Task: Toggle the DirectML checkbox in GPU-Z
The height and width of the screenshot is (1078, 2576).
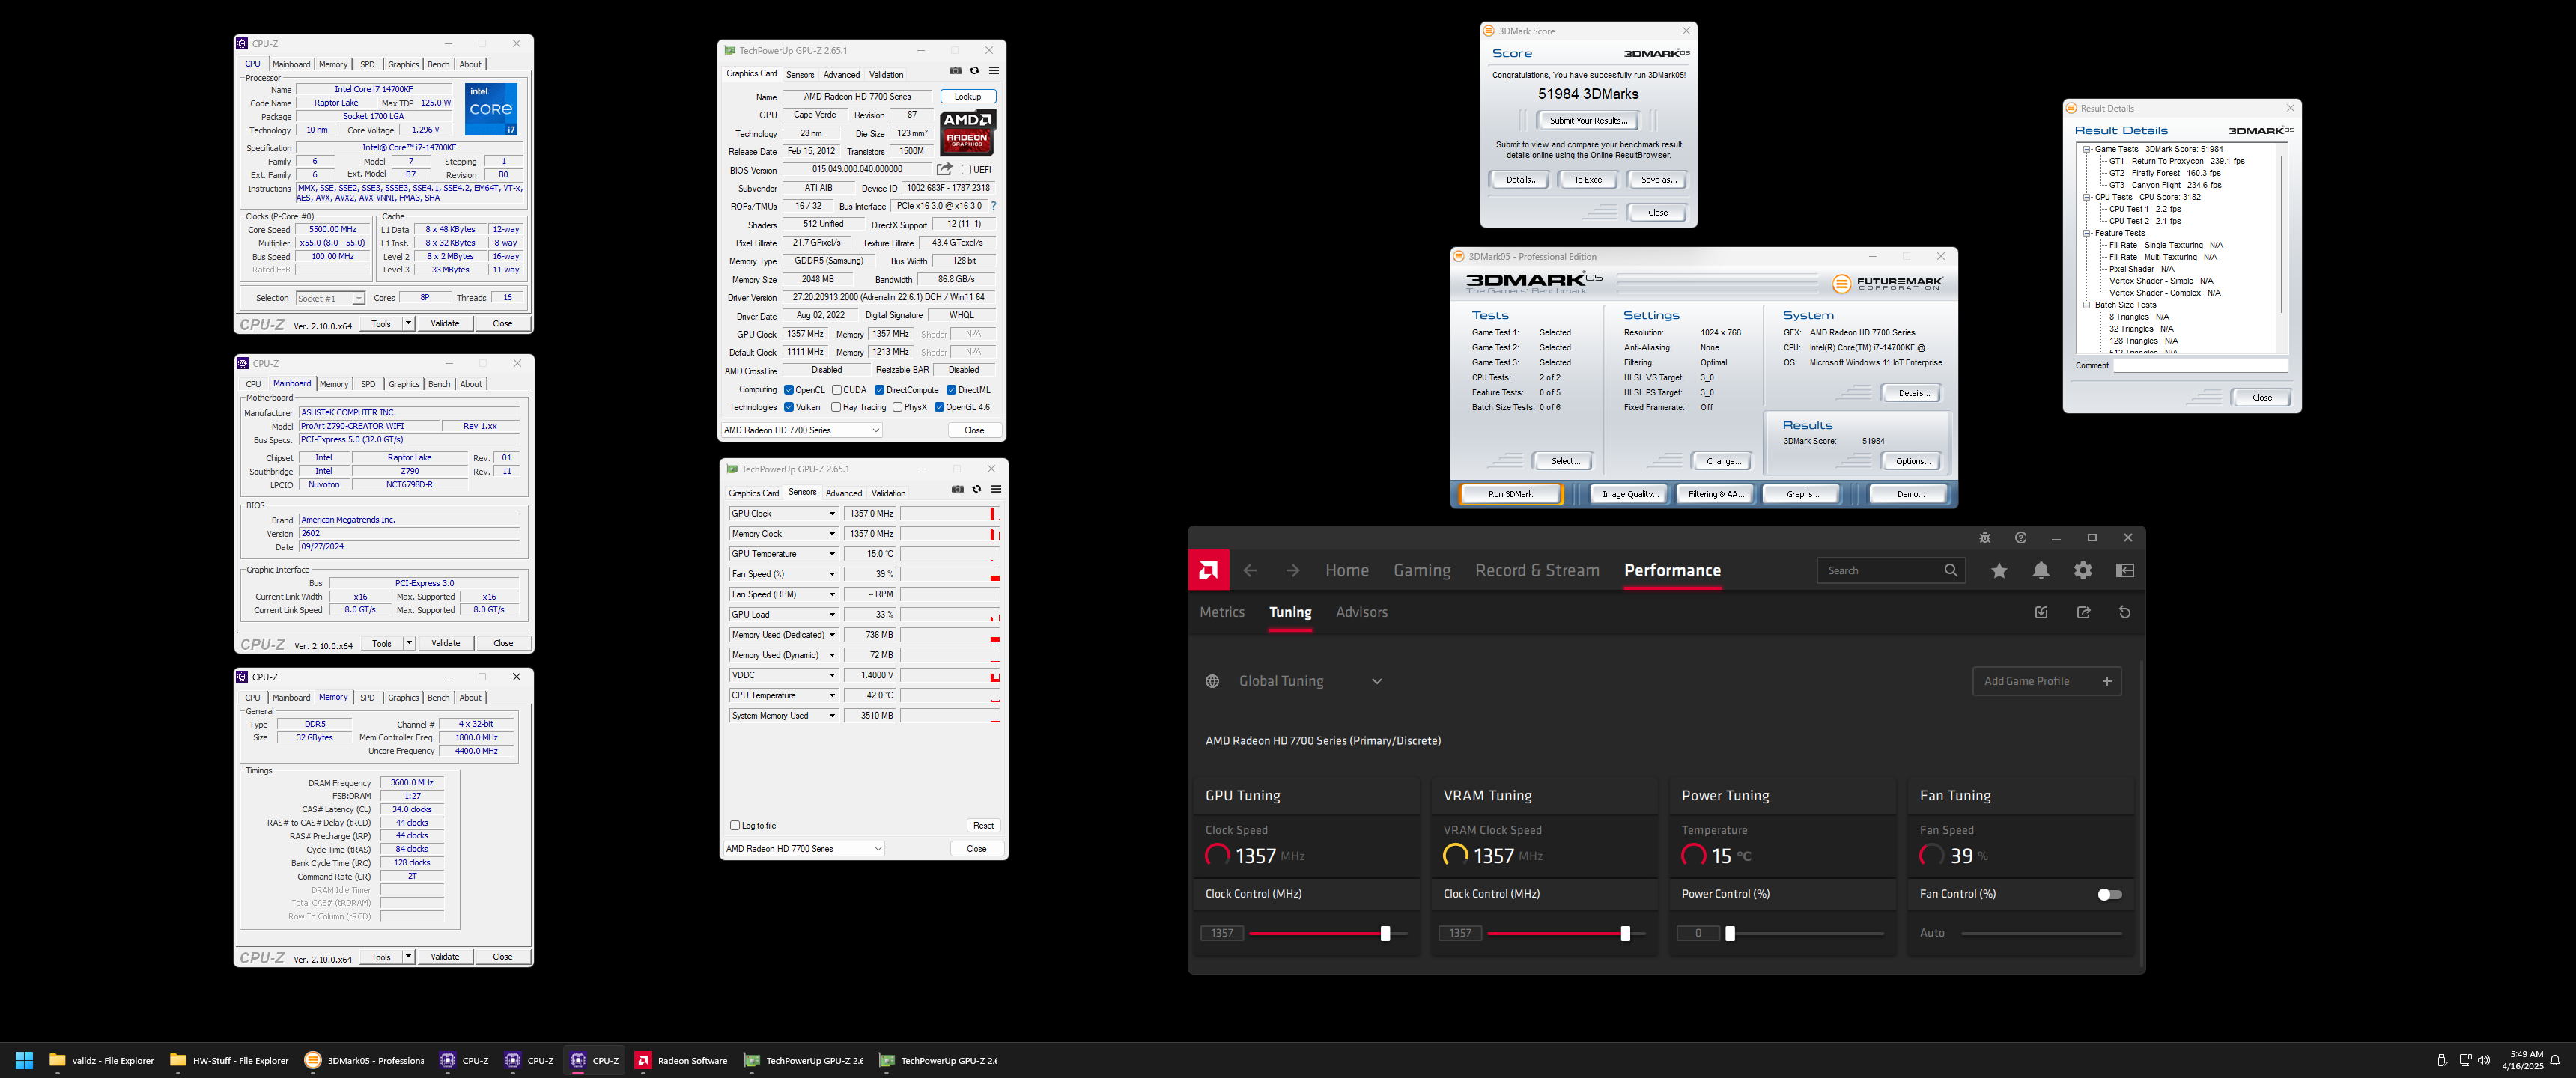Action: click(952, 390)
